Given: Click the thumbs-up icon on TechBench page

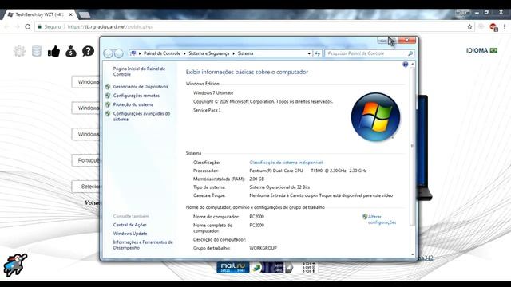Looking at the screenshot, I should (53, 51).
